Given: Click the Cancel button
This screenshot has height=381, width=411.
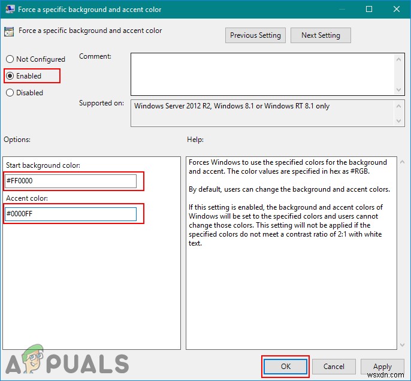Looking at the screenshot, I should [334, 367].
